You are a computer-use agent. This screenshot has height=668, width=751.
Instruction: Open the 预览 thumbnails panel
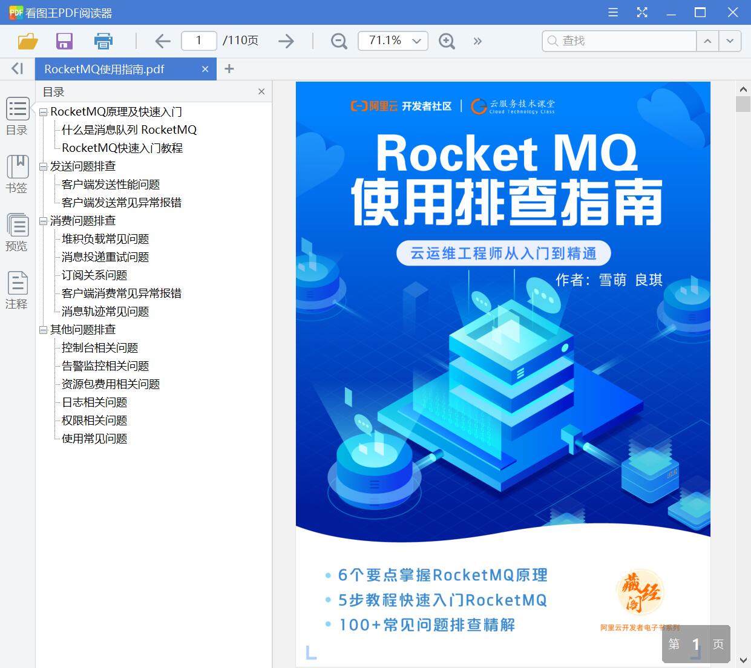tap(17, 232)
